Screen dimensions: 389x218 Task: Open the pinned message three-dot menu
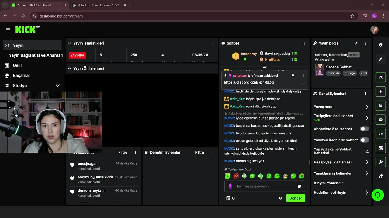point(303,76)
